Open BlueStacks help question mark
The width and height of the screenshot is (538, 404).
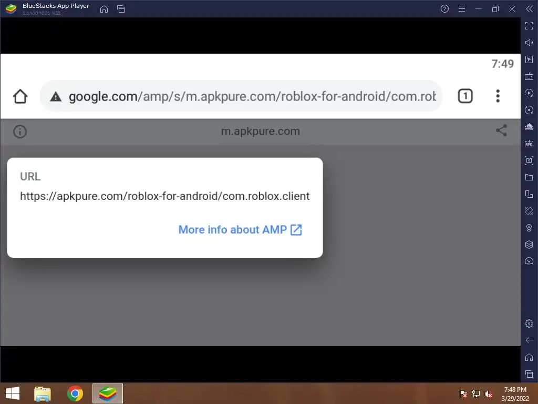pos(444,9)
